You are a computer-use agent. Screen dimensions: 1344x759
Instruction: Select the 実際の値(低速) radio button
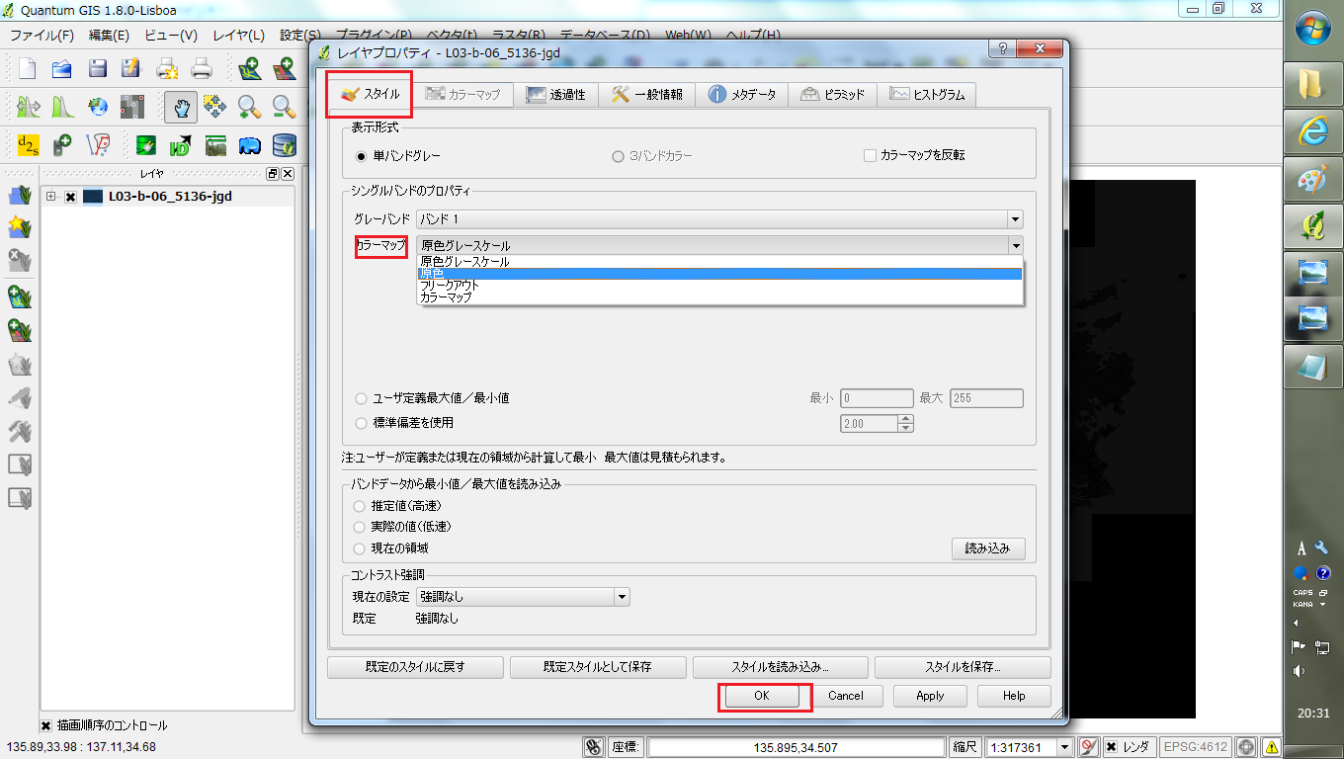pos(360,527)
